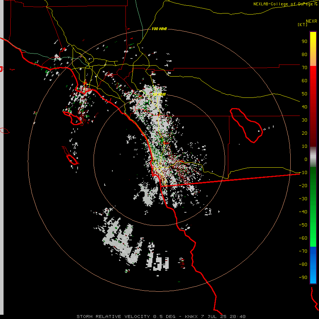Screen dimensions: 319x319
Task: Select the green segment of the color bar
Action: [313, 207]
